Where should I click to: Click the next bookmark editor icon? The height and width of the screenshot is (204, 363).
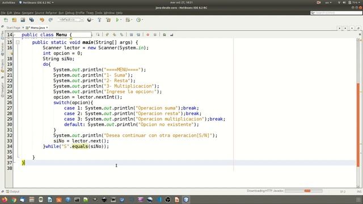(115, 35)
